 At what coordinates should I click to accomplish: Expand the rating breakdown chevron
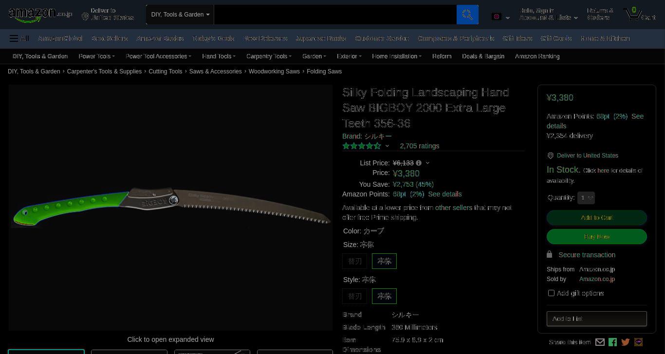pos(387,146)
